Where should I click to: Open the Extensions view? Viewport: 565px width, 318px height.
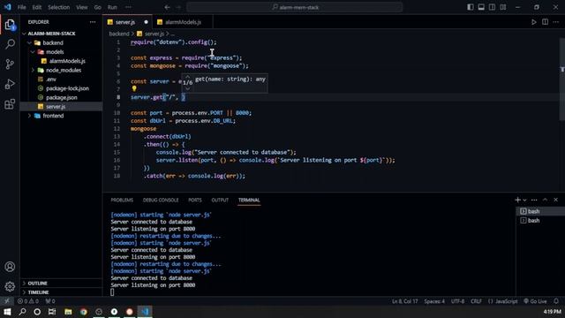[10, 104]
